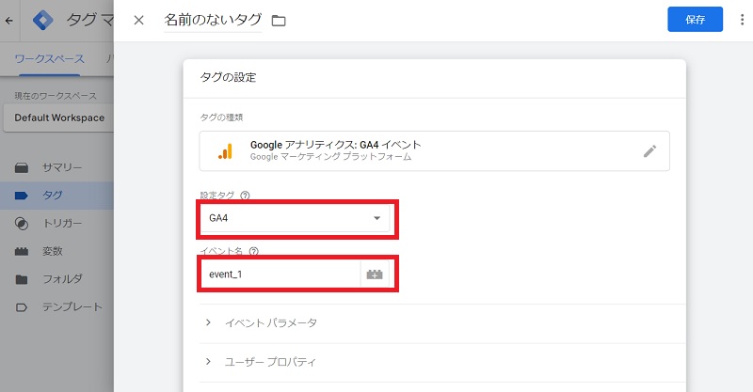The image size is (753, 392).
Task: Choose a folder via the folder icon by the title
Action: coord(279,21)
